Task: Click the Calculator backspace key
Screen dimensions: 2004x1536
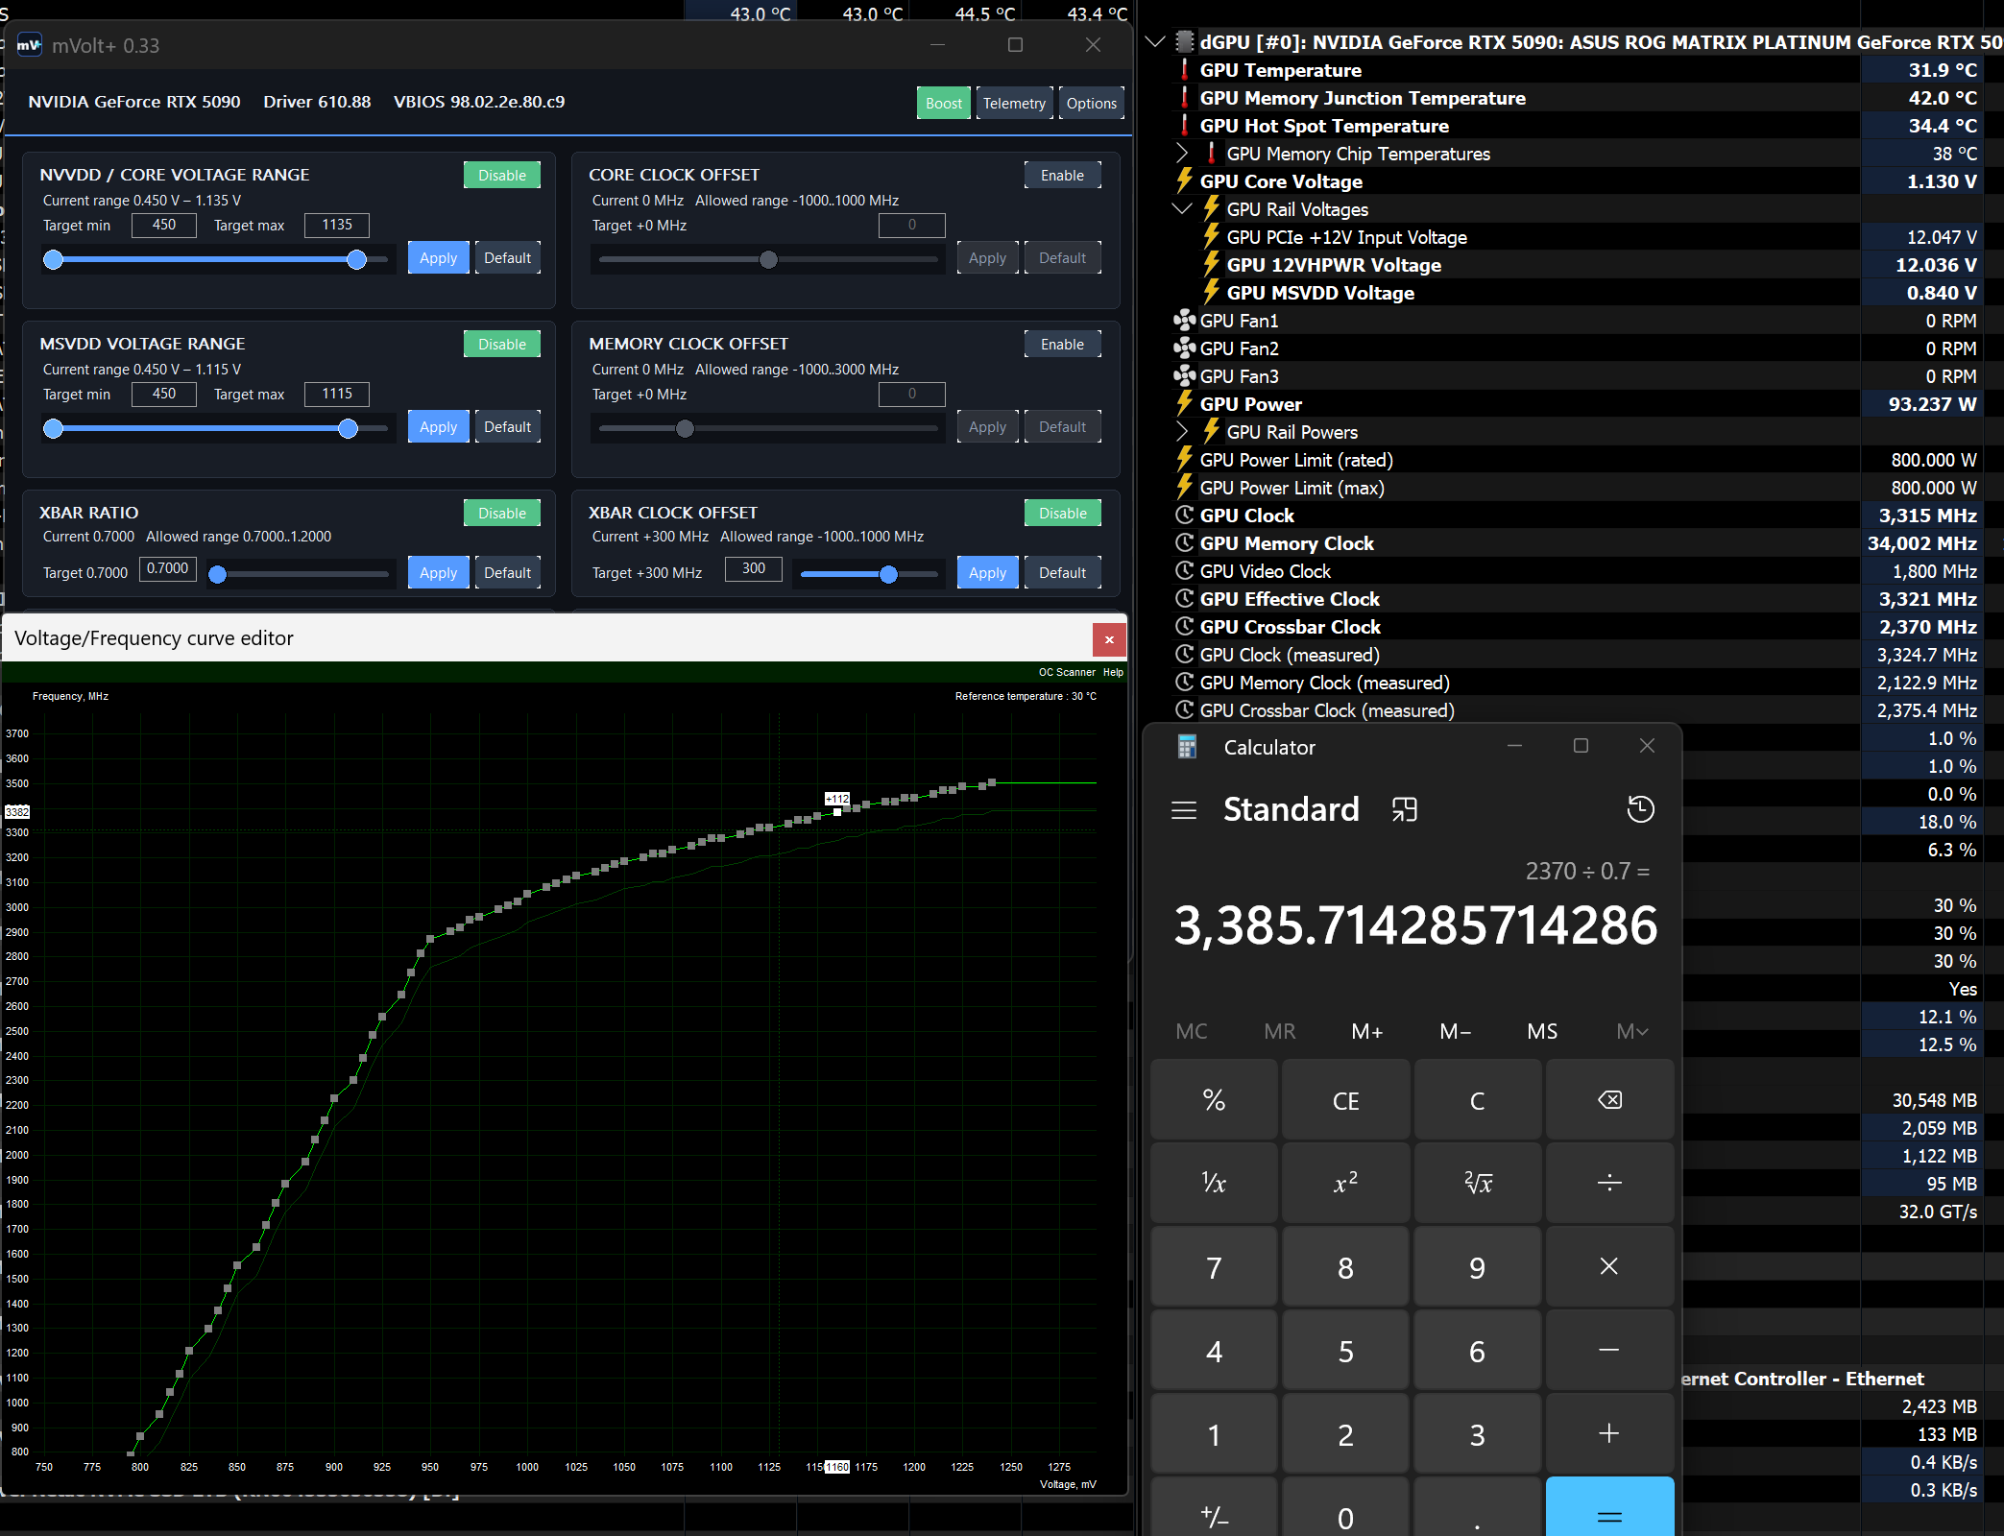Action: tap(1609, 1100)
